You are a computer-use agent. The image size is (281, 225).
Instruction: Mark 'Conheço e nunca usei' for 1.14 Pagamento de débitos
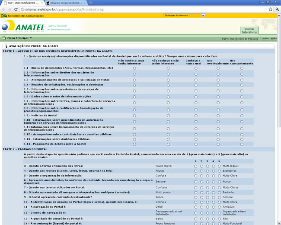click(x=196, y=144)
